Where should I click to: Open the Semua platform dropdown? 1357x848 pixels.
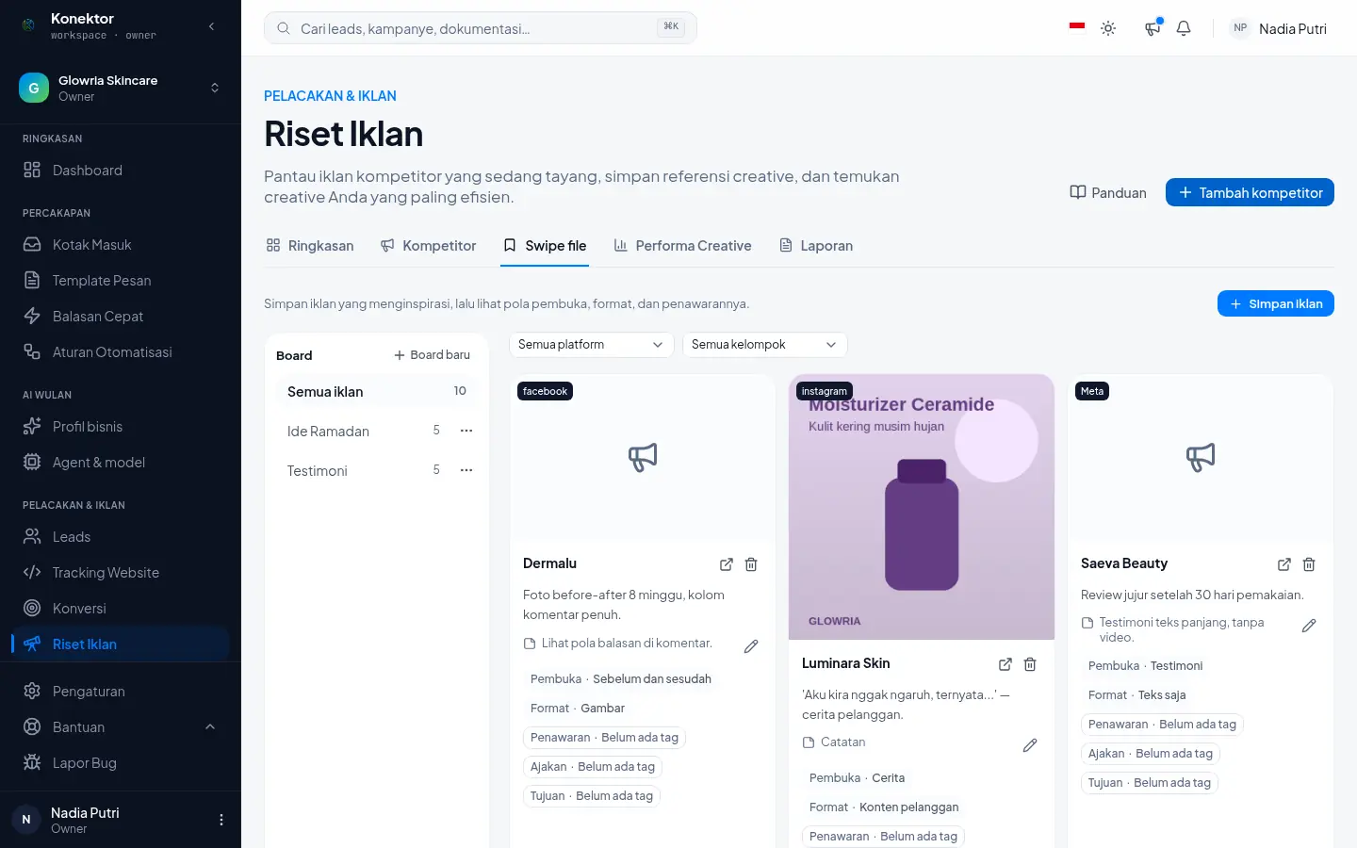592,345
